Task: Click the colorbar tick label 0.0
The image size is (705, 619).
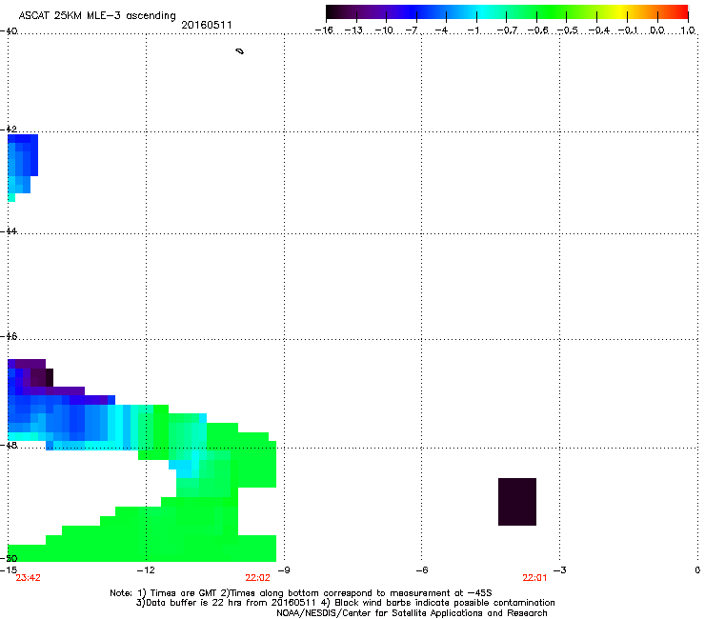Action: tap(657, 30)
